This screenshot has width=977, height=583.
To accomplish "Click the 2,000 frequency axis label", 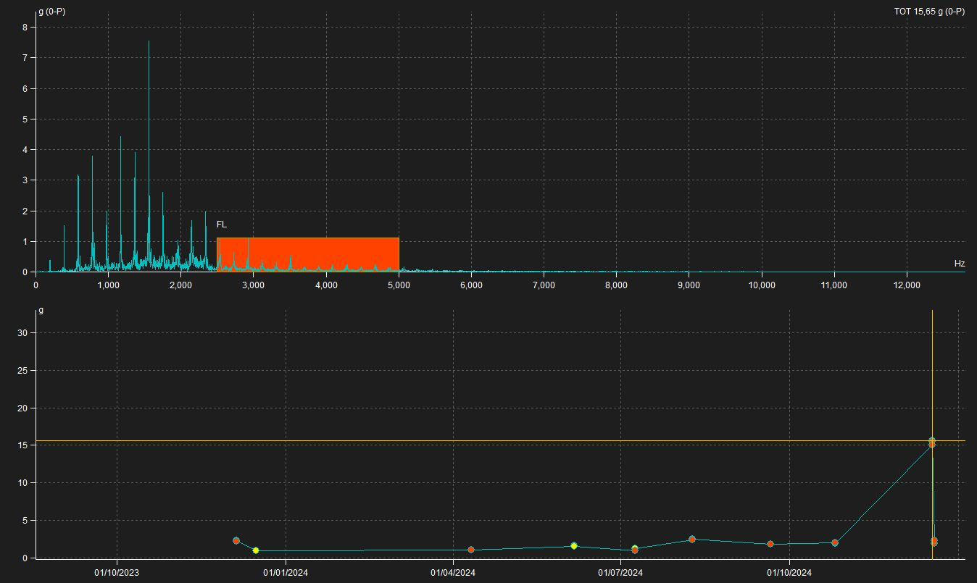I will [180, 285].
